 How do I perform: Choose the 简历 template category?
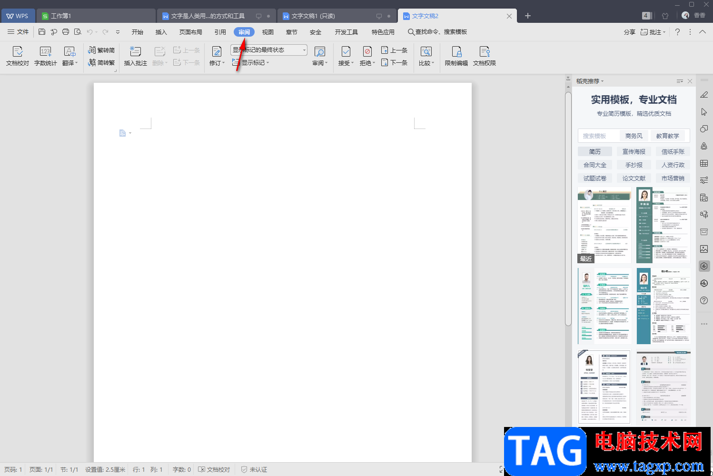tap(595, 151)
